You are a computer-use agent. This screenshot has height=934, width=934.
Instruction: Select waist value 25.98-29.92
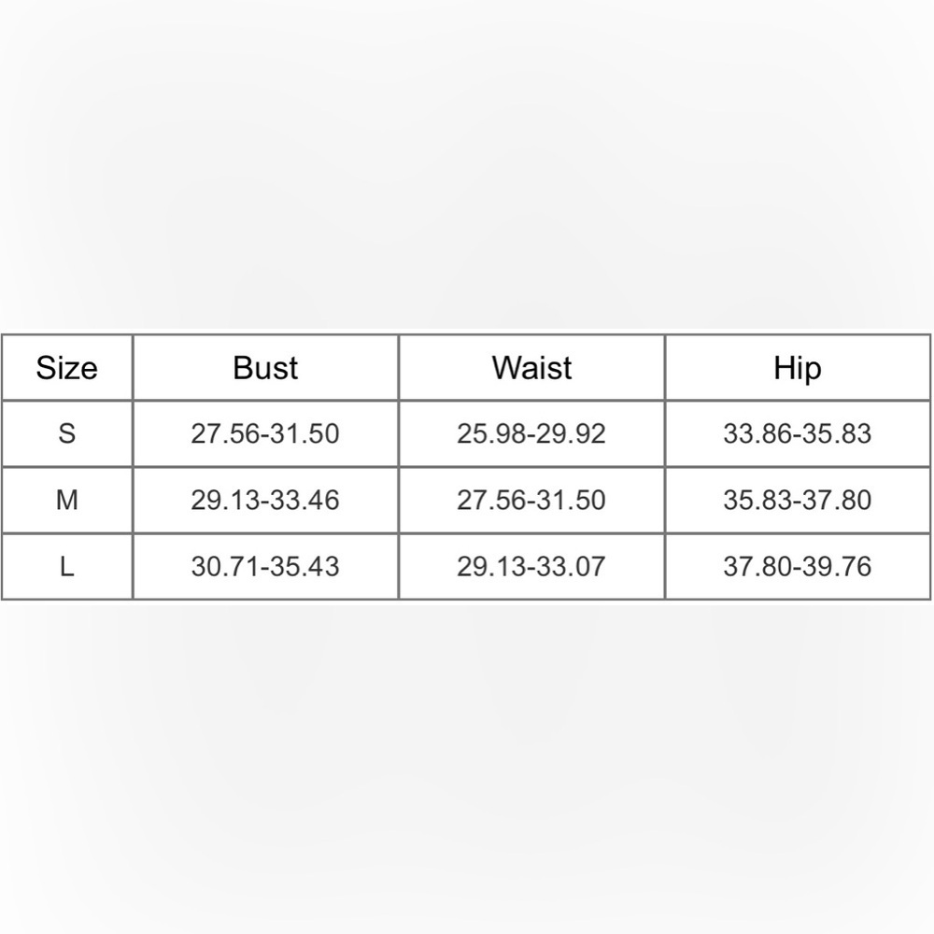(531, 433)
